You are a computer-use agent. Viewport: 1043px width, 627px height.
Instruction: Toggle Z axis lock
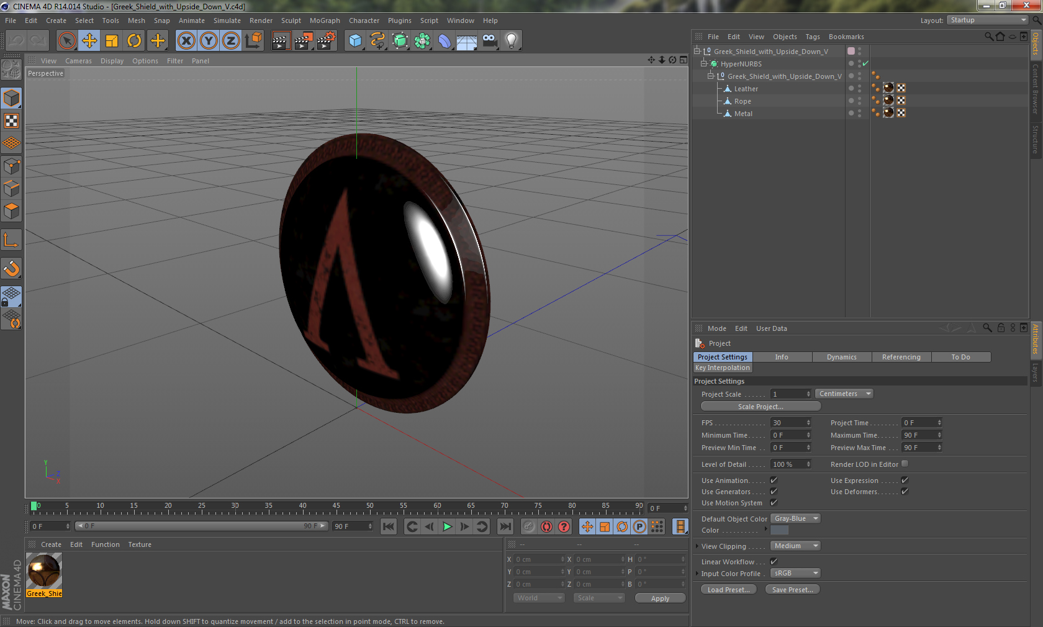tap(231, 41)
